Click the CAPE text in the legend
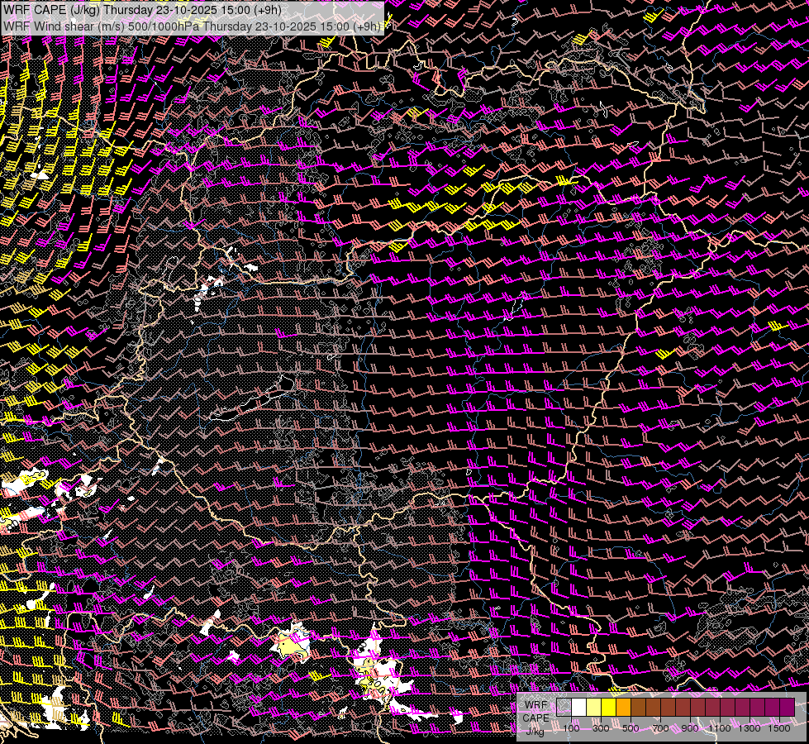The image size is (809, 744). point(535,718)
